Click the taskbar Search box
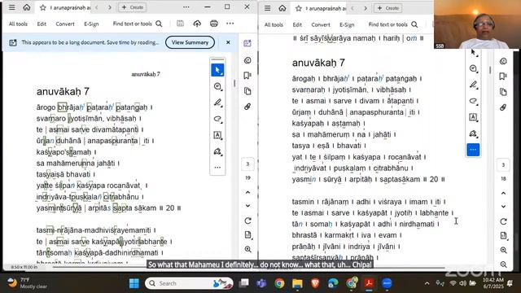 (189, 283)
